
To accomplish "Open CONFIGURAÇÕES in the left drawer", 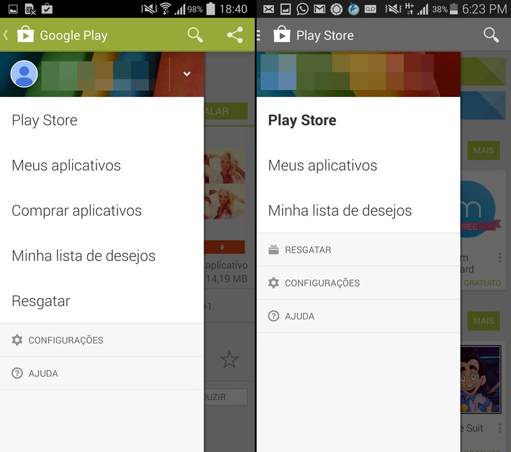I will coord(102,340).
